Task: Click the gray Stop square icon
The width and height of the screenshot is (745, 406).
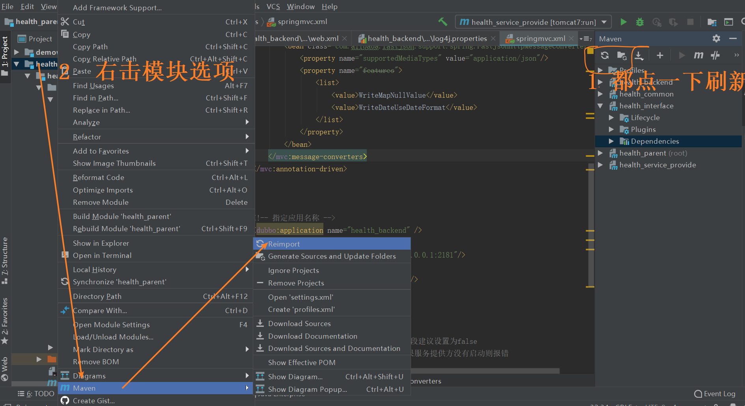Action: tap(690, 22)
